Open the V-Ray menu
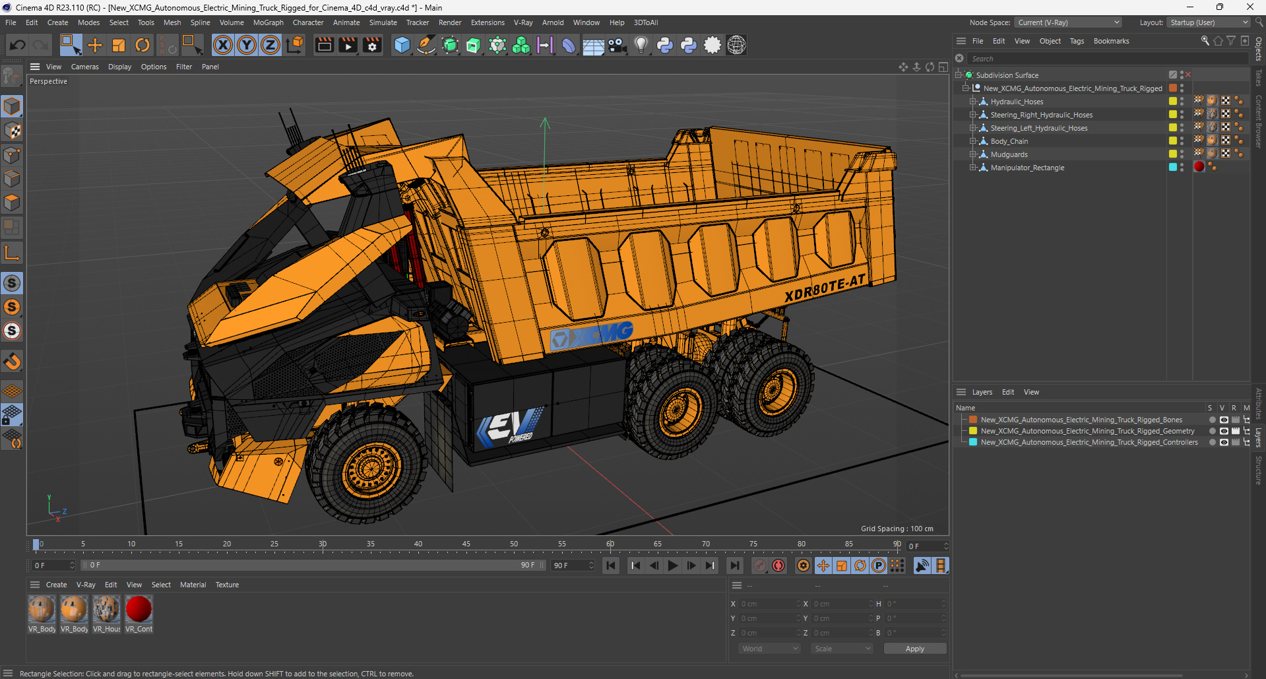Image resolution: width=1266 pixels, height=679 pixels. coord(523,22)
